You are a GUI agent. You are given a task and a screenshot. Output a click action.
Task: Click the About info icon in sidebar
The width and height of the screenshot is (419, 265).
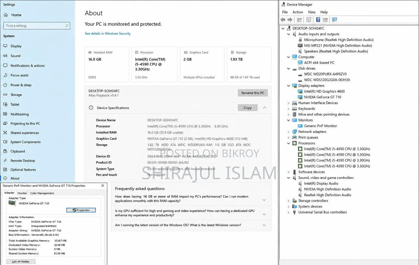tap(5, 178)
